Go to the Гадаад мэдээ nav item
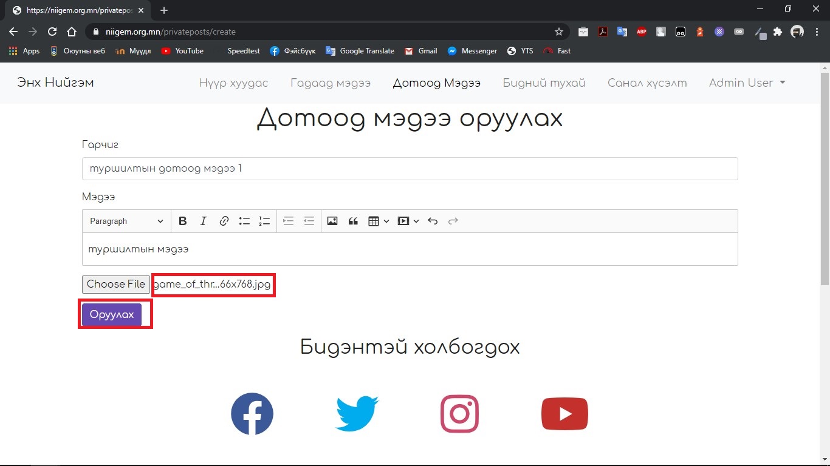830x466 pixels. [330, 83]
